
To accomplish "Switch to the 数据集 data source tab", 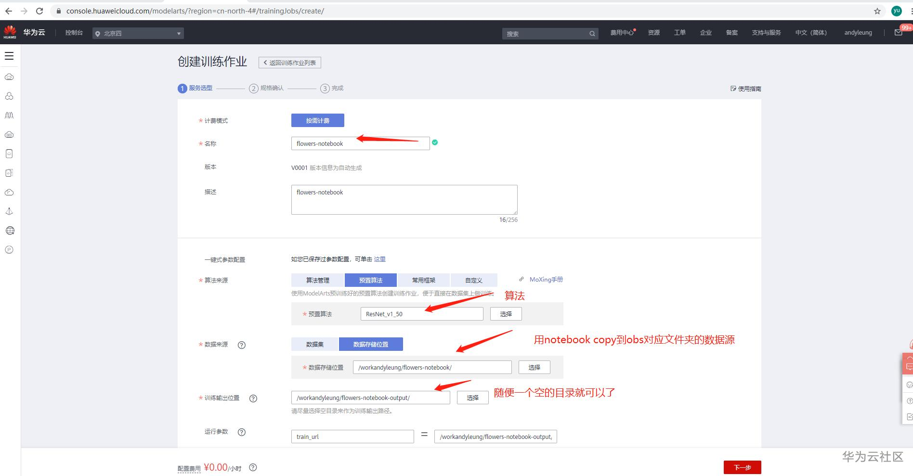I will tap(315, 344).
